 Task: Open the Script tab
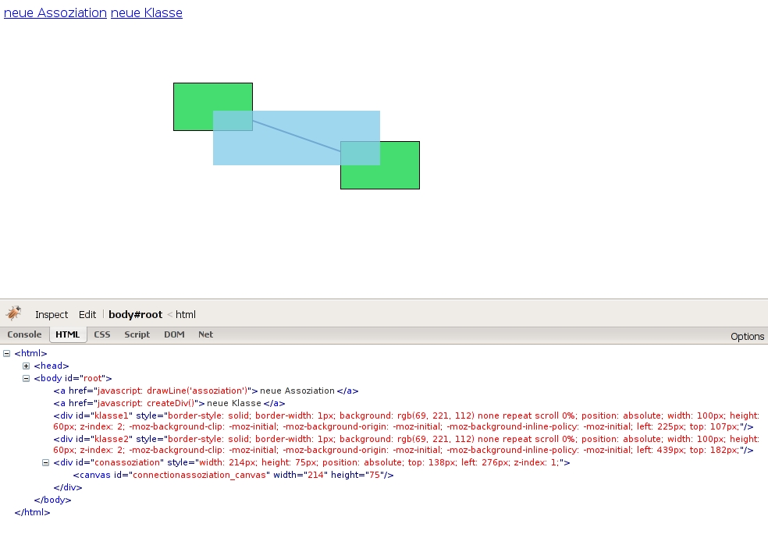[x=137, y=334]
